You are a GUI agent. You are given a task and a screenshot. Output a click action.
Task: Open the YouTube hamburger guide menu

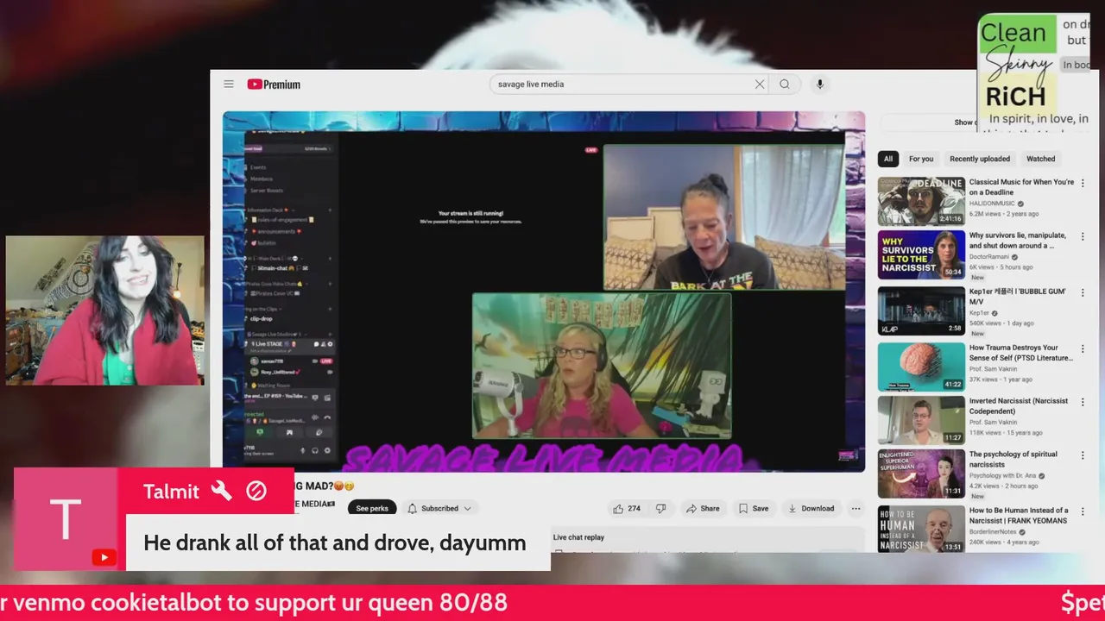[229, 85]
